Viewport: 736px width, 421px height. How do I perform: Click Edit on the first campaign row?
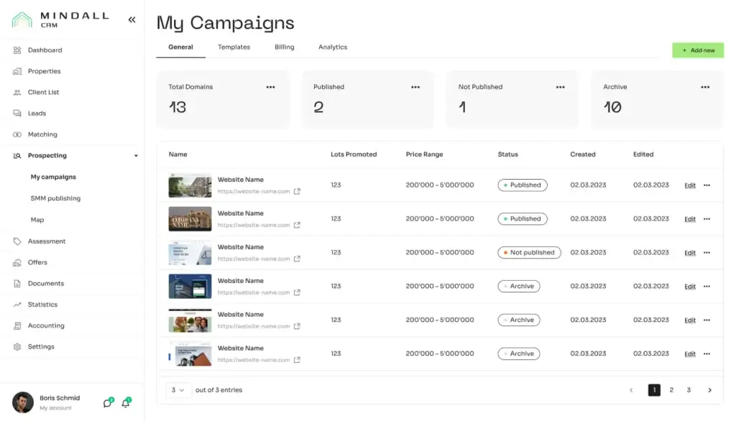(x=690, y=185)
